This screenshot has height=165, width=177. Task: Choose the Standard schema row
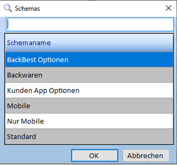(x=89, y=137)
